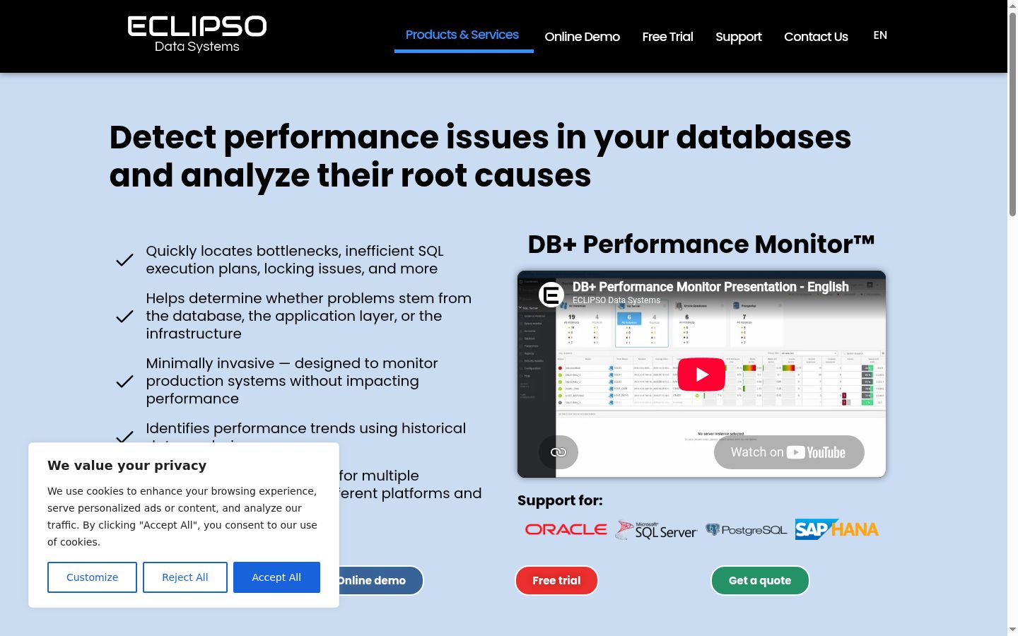Viewport: 1018px width, 636px height.
Task: Click the 'Helps determine whether problems' bullet text
Action: coord(308,316)
